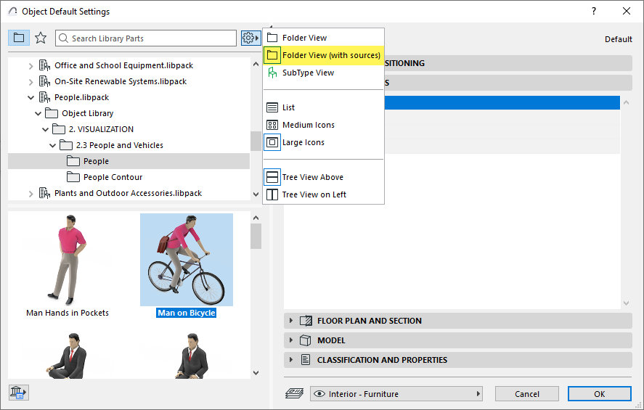Choose Tree View on Left layout
The image size is (644, 410).
314,194
